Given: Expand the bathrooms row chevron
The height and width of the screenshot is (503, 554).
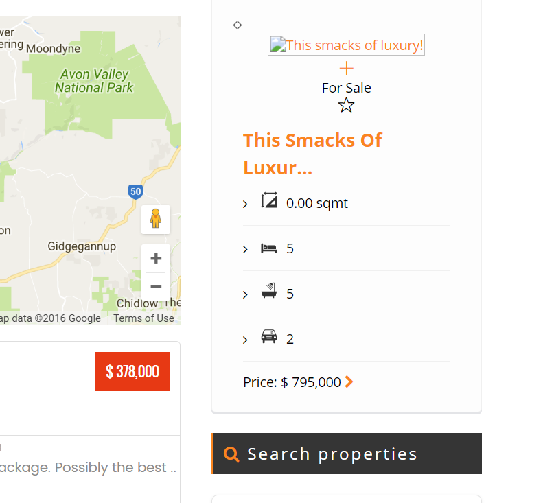Looking at the screenshot, I should 245,295.
